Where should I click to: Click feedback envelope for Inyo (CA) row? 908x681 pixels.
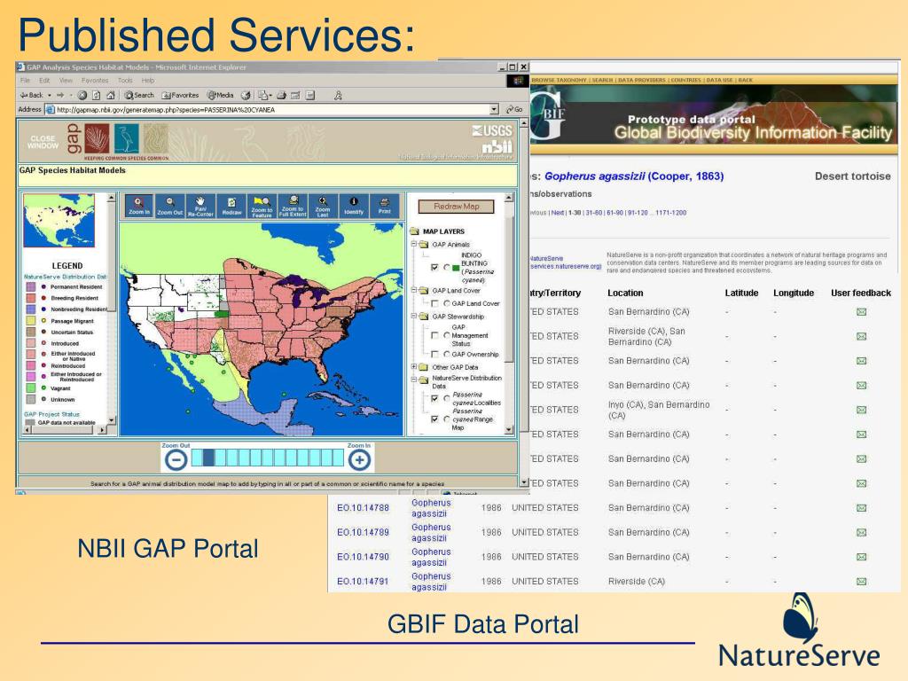point(861,410)
